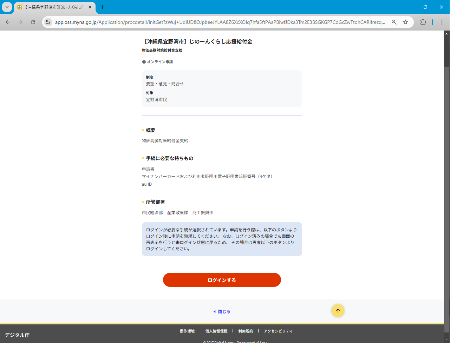Bookmark this page with star icon

coord(405,22)
